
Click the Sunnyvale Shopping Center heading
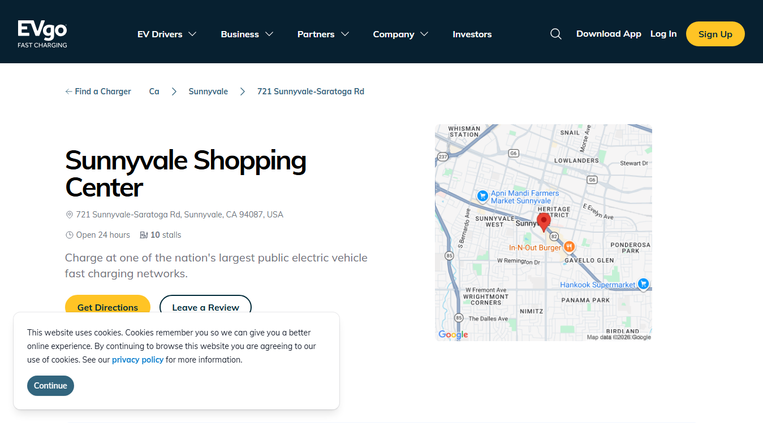coord(186,173)
